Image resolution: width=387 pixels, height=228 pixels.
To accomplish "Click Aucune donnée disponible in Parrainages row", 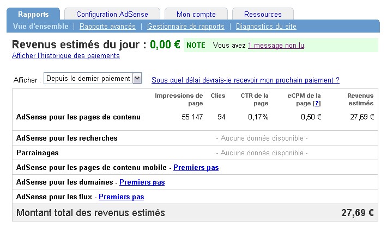I will [x=262, y=153].
